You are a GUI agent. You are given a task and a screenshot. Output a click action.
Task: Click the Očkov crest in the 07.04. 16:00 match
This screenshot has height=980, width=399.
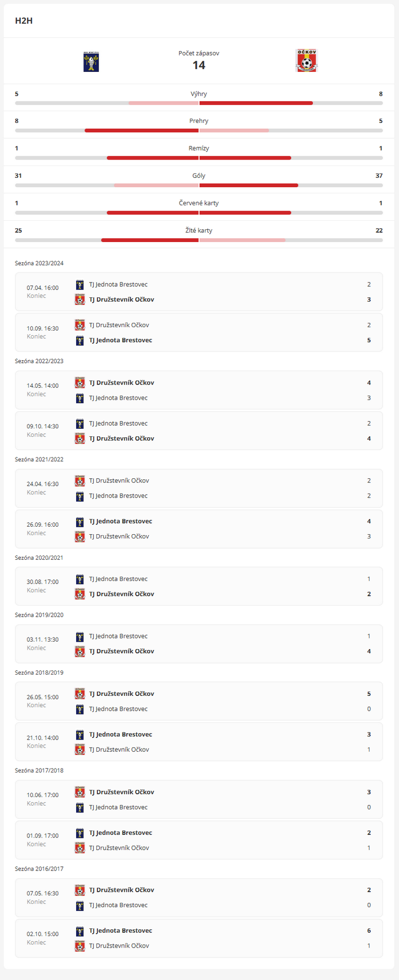[x=80, y=300]
